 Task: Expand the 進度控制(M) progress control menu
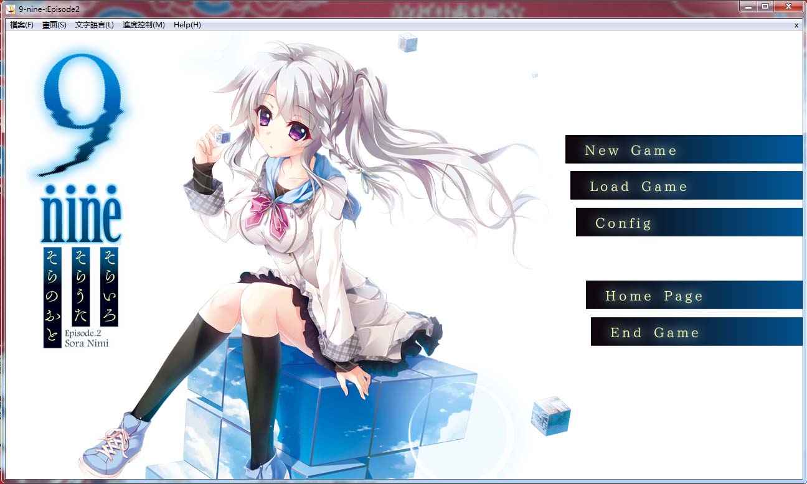(x=143, y=25)
